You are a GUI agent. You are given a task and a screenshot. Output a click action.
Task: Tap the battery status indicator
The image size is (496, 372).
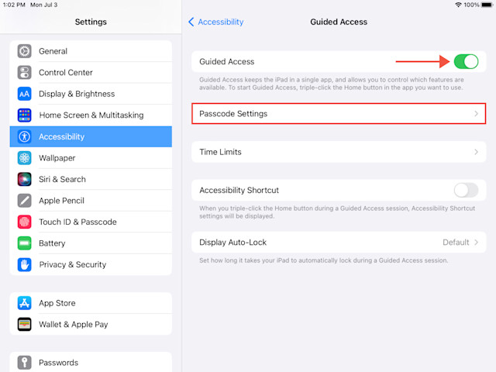(487, 5)
